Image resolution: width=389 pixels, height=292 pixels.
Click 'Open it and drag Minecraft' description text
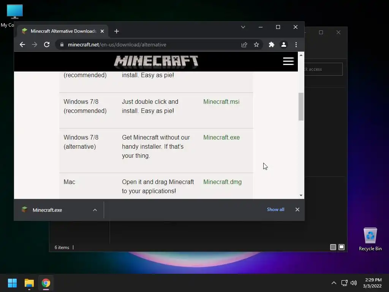tap(158, 186)
